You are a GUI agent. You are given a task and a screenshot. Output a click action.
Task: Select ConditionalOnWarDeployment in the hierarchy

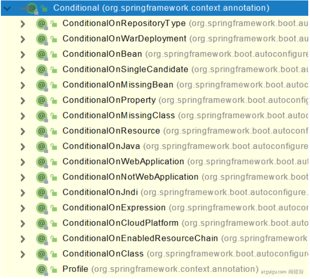pyautogui.click(x=124, y=39)
